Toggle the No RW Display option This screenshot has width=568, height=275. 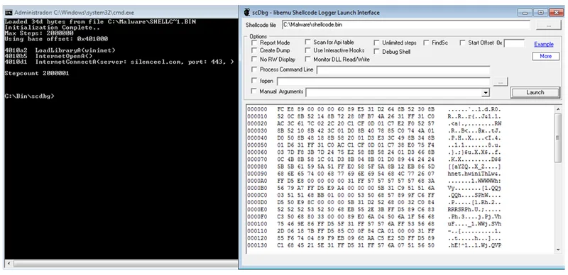click(254, 59)
